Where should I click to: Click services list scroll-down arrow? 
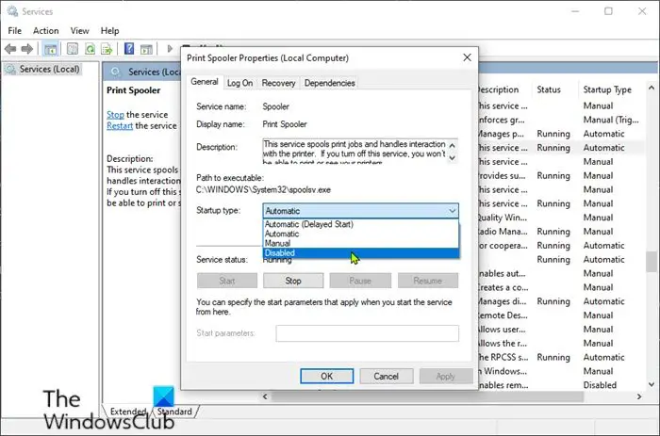652,384
